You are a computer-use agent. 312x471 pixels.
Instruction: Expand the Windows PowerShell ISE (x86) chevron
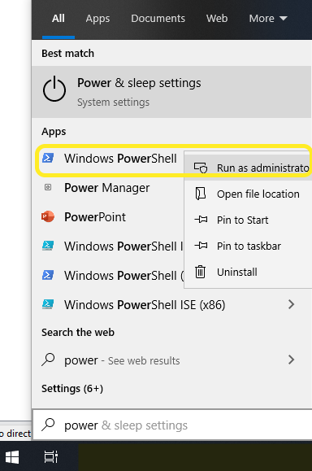291,304
